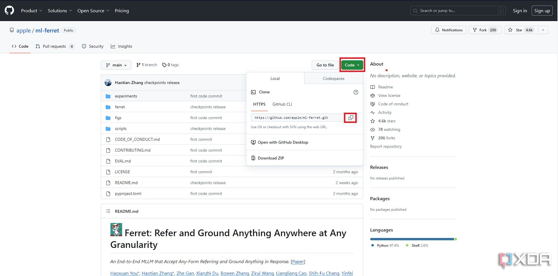Open the Pricing page
The width and height of the screenshot is (558, 276).
coord(122,11)
